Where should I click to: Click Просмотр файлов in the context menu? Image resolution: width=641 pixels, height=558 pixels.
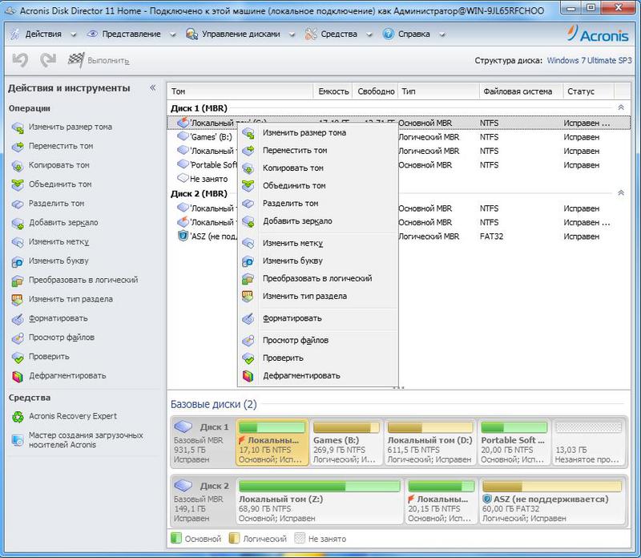[317, 340]
